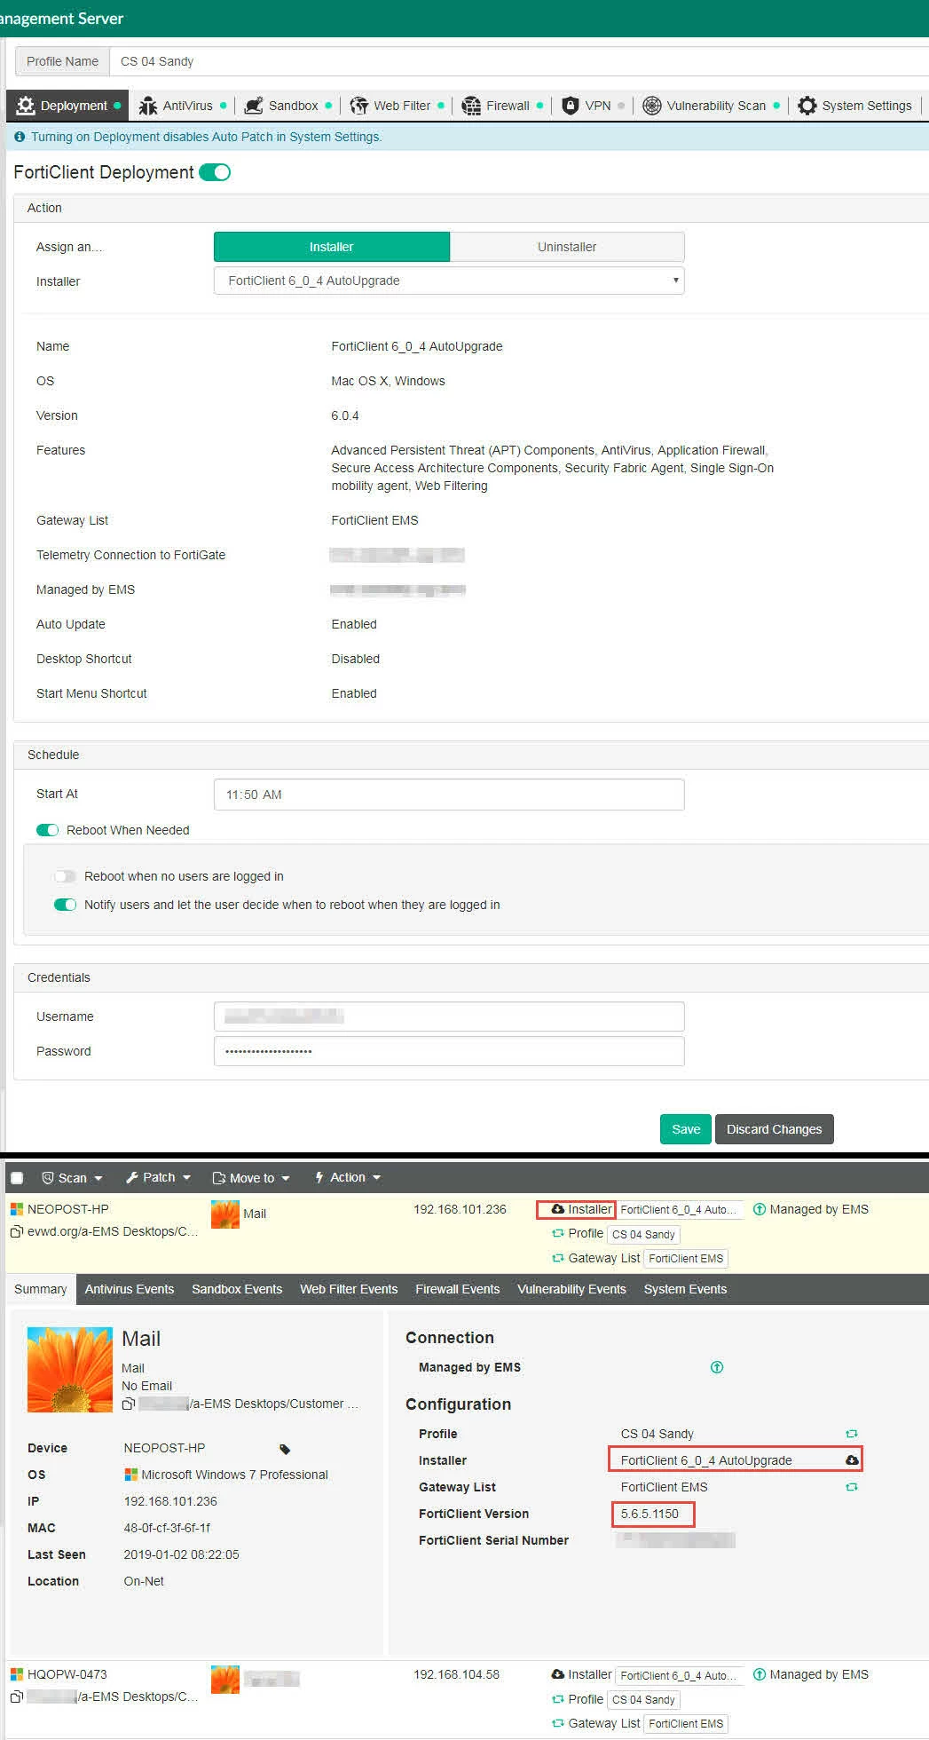The image size is (929, 1740).
Task: Click the Windows logo beside OS name
Action: pos(130,1475)
